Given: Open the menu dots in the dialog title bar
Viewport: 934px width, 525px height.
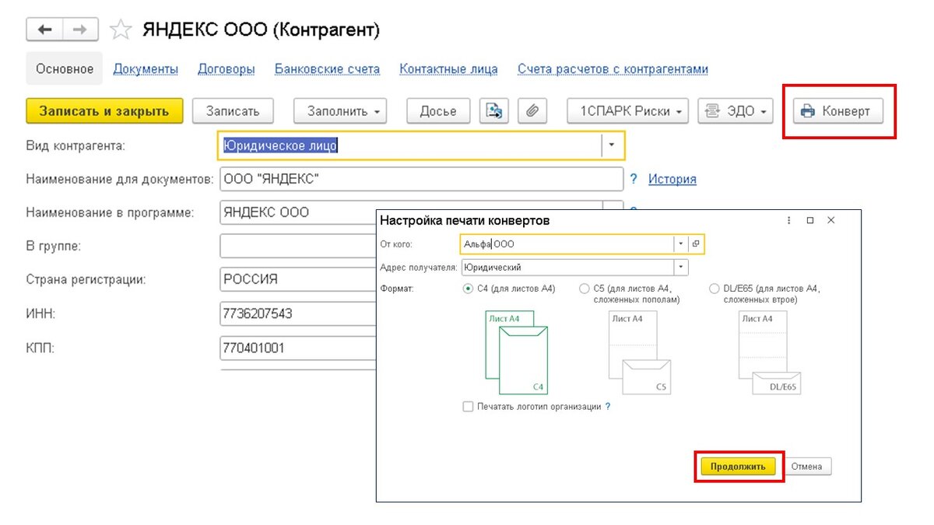Looking at the screenshot, I should (x=789, y=221).
